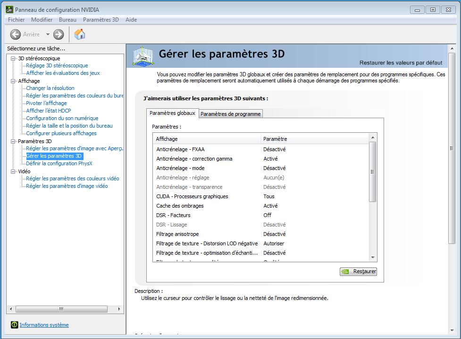Click the 3D cube header icon

(x=143, y=56)
